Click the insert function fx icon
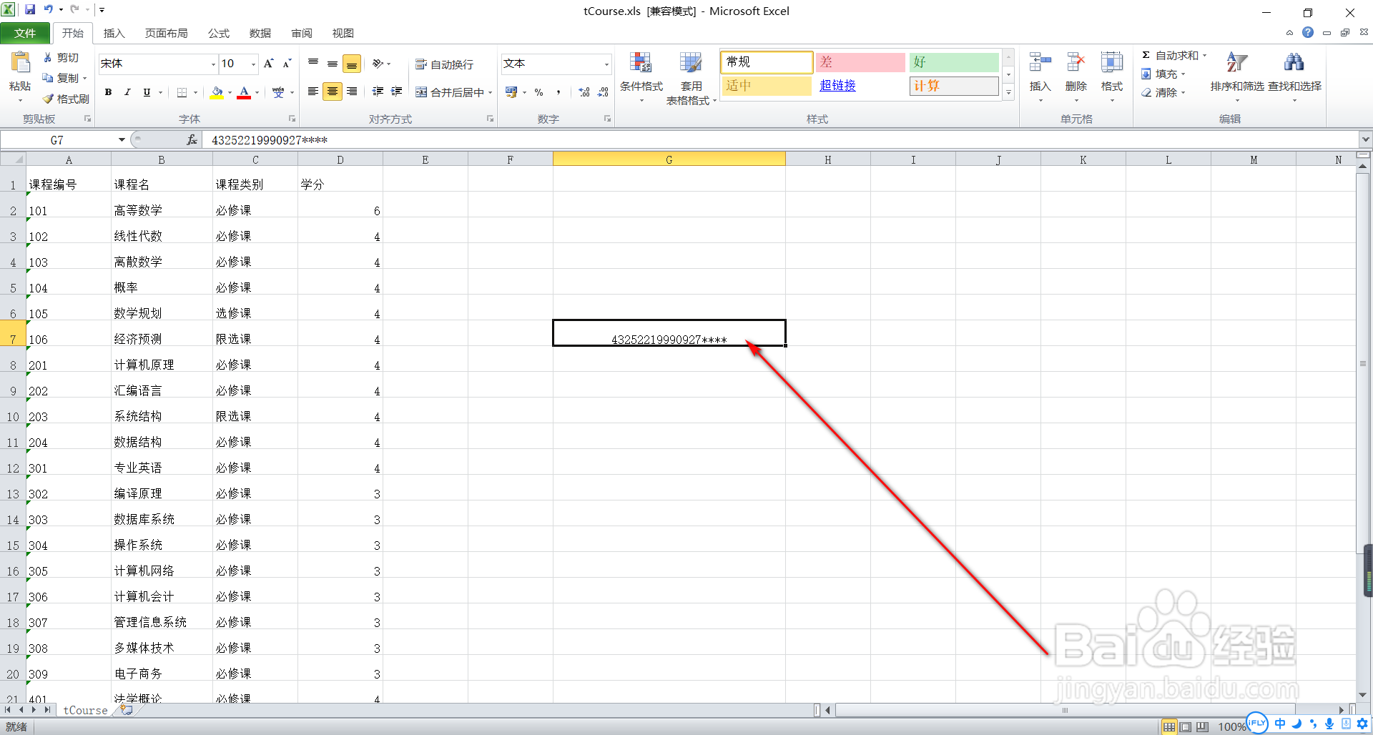Screen dimensions: 1373x735 pyautogui.click(x=192, y=140)
